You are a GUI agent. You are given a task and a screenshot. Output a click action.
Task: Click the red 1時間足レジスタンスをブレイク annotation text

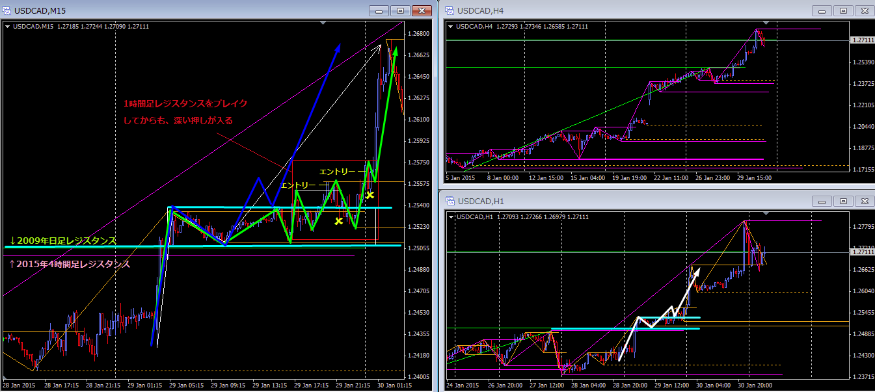pos(185,104)
